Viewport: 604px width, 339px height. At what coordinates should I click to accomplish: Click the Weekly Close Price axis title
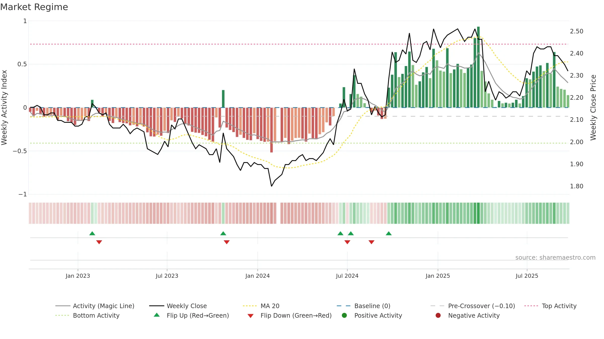tap(593, 107)
